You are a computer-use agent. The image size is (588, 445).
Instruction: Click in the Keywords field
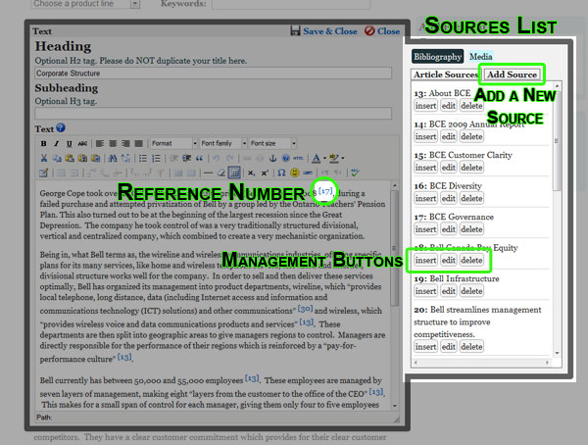[291, 4]
